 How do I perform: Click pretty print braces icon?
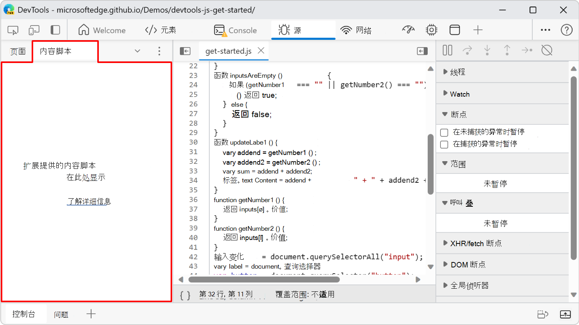pyautogui.click(x=185, y=295)
